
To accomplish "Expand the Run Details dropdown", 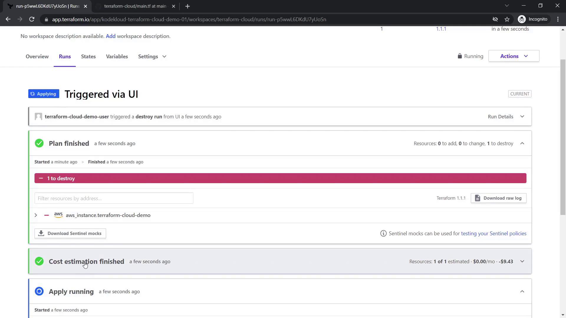I will [x=506, y=117].
